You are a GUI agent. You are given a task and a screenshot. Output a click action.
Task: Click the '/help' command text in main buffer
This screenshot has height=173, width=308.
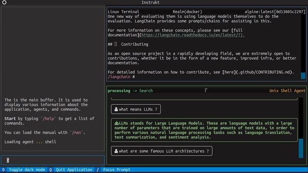tap(49, 119)
